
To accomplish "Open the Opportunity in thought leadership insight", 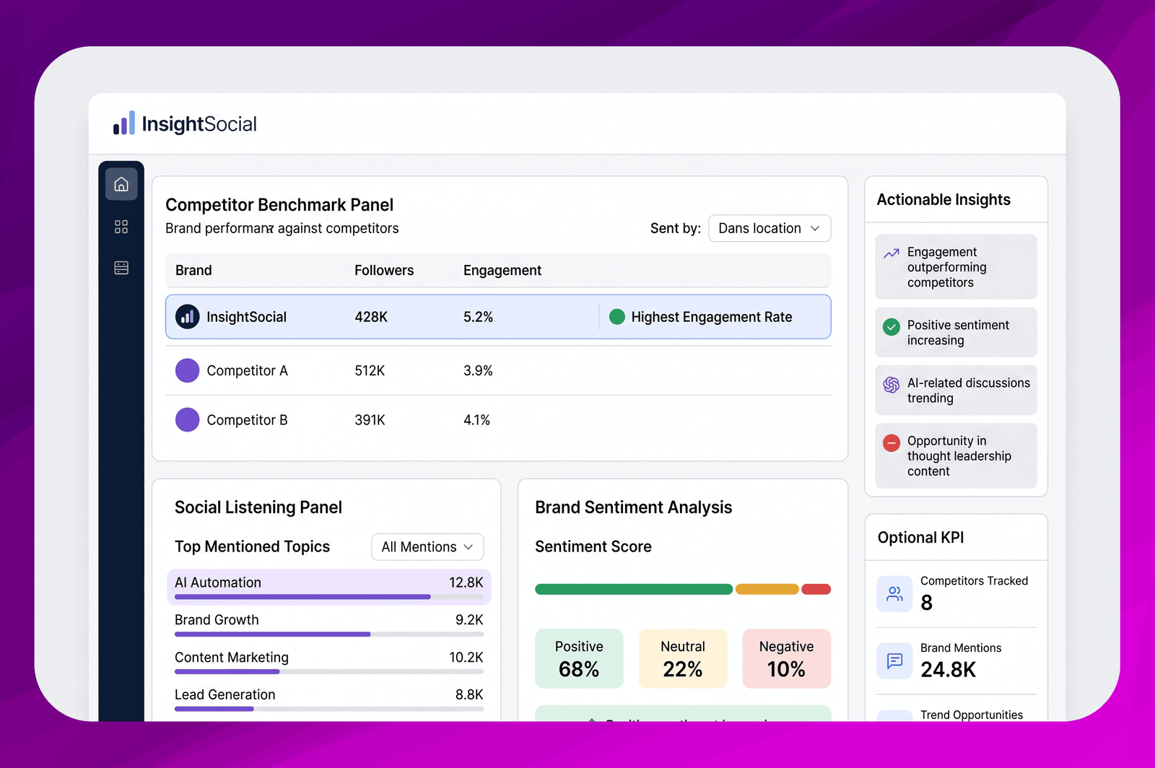I will pos(956,455).
